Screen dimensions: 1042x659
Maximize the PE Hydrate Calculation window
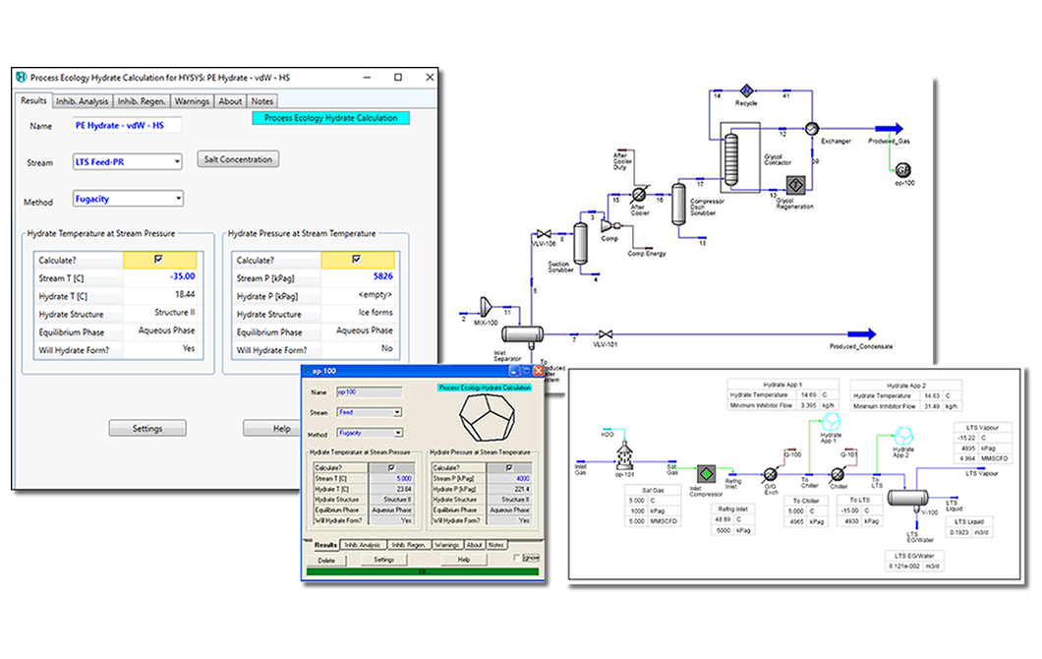click(x=398, y=77)
